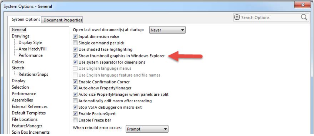Open Relations/Snaps under Sketch
The image size is (314, 136).
click(33, 74)
